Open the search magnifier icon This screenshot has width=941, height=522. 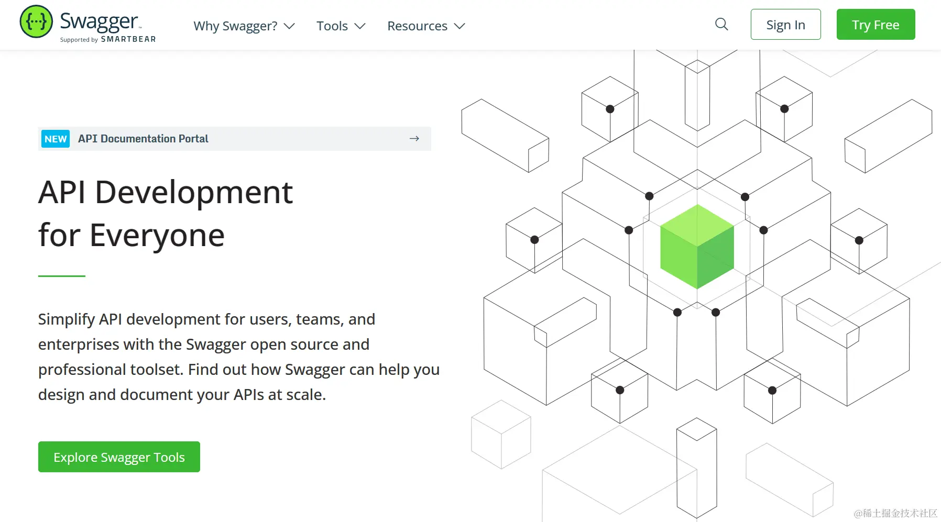point(721,24)
